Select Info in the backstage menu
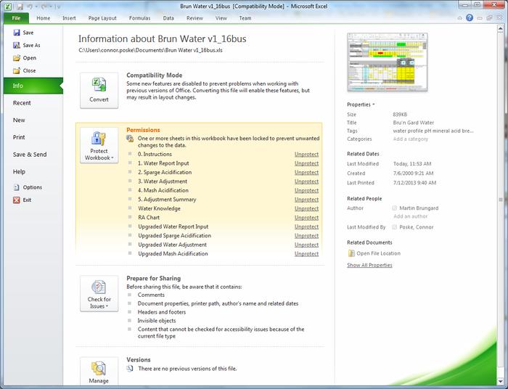 (x=33, y=86)
